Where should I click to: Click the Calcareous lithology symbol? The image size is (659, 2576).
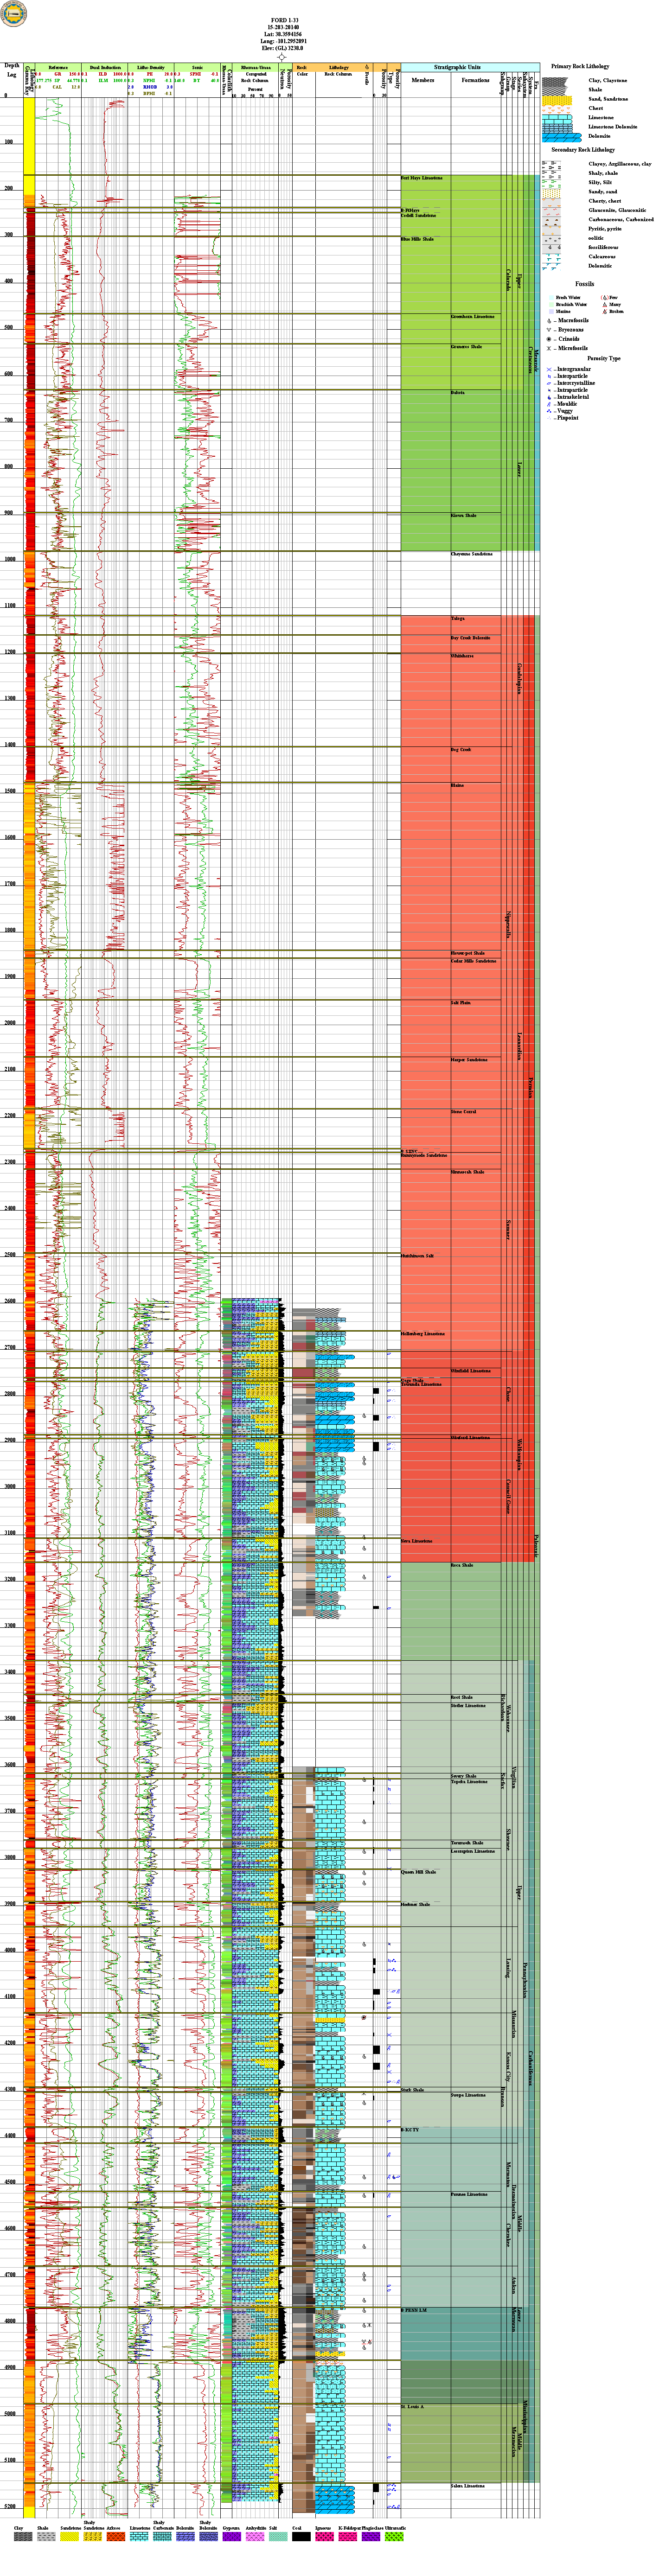click(x=551, y=257)
